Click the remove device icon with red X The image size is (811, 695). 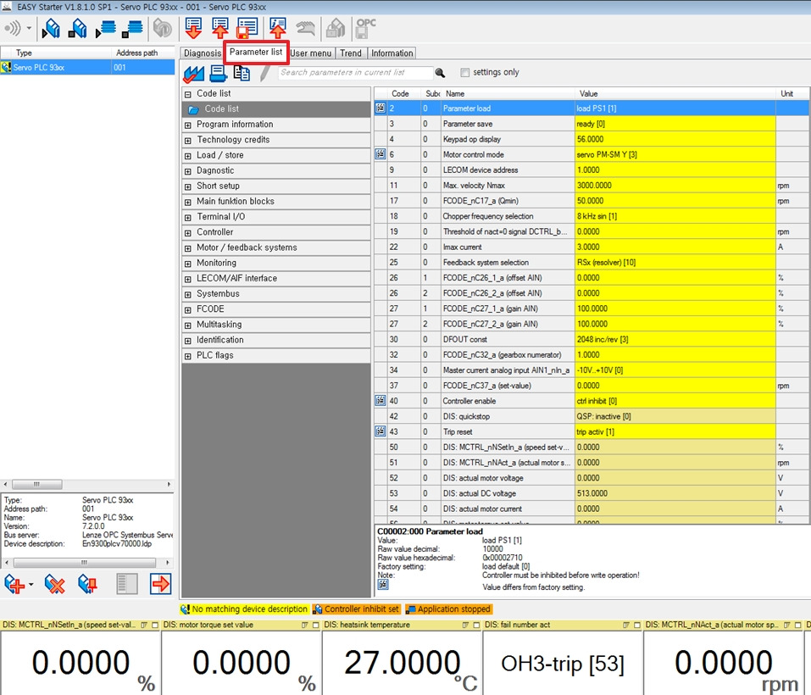coord(53,584)
